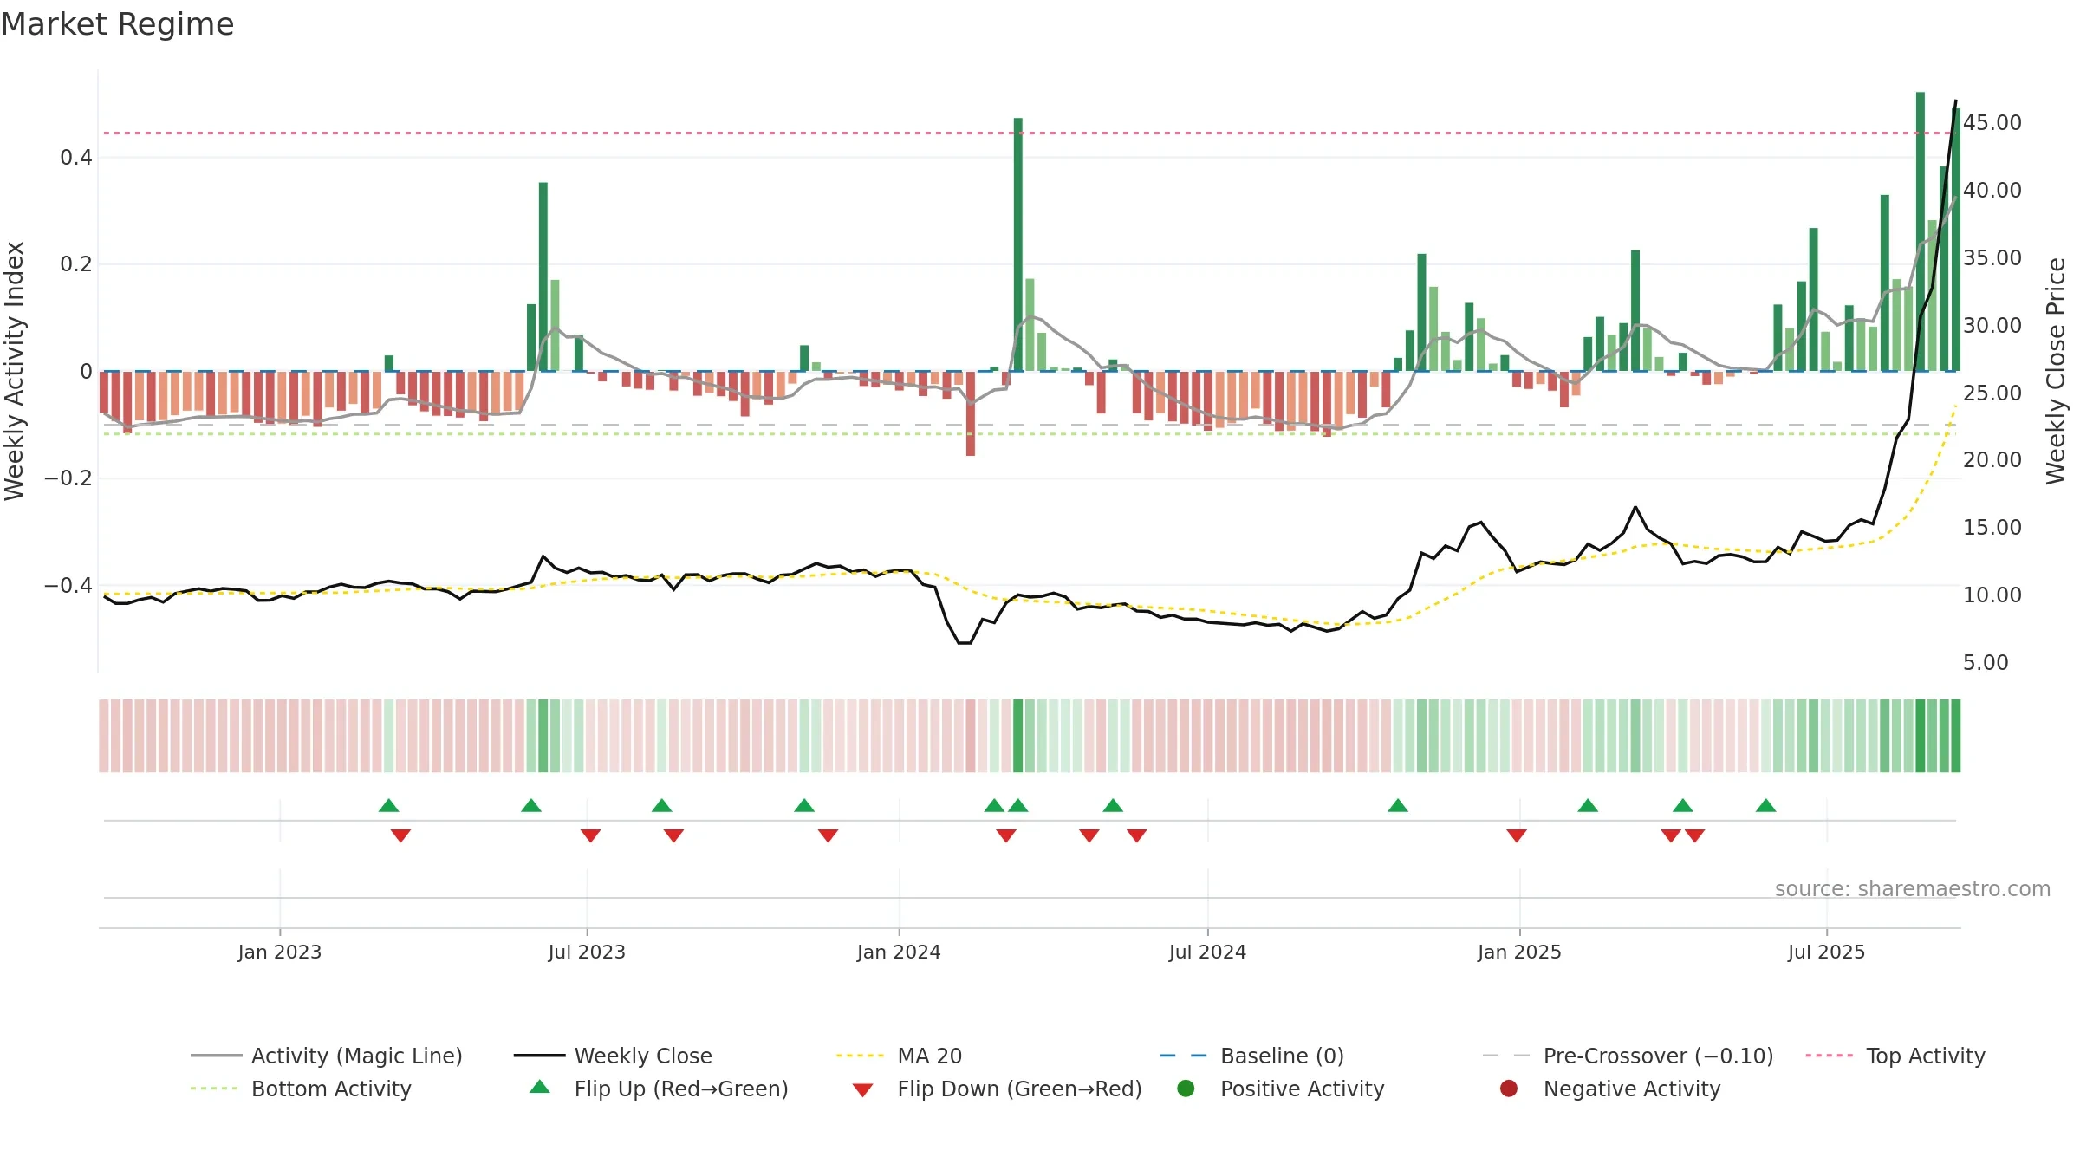Viewport: 2080px width, 1170px height.
Task: Click the 20.00 price axis tick
Action: 1992,460
